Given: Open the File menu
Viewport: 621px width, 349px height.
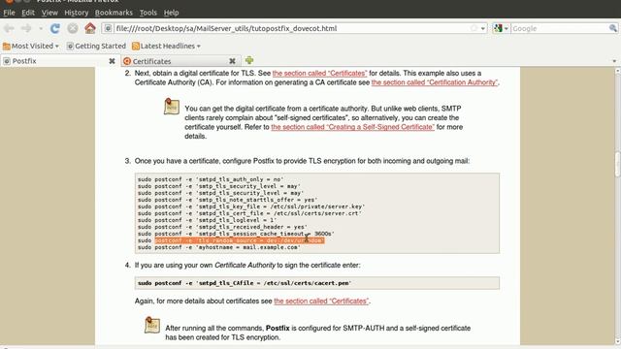Looking at the screenshot, I should point(9,13).
